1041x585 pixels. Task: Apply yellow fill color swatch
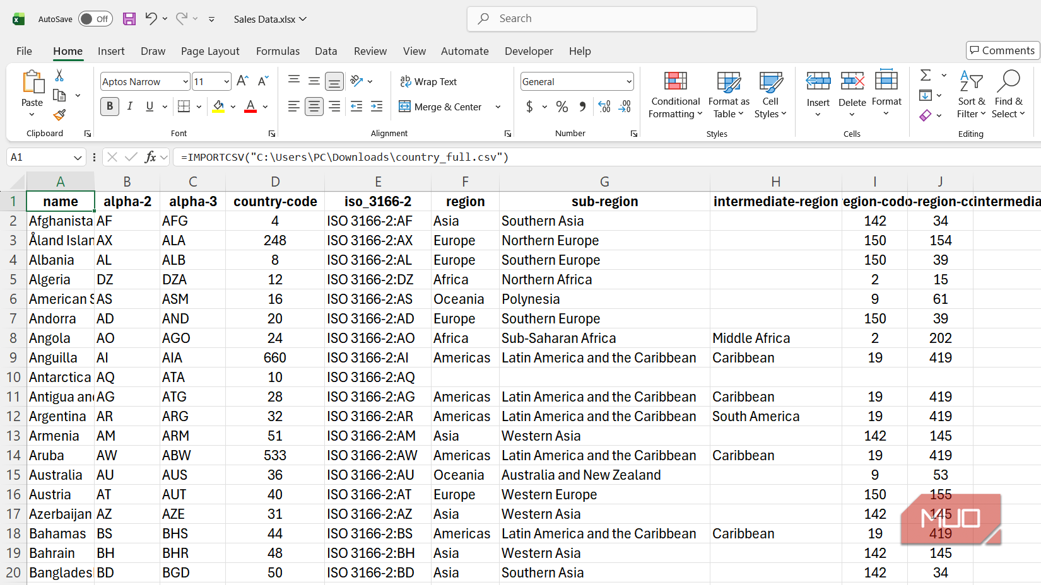tap(218, 107)
